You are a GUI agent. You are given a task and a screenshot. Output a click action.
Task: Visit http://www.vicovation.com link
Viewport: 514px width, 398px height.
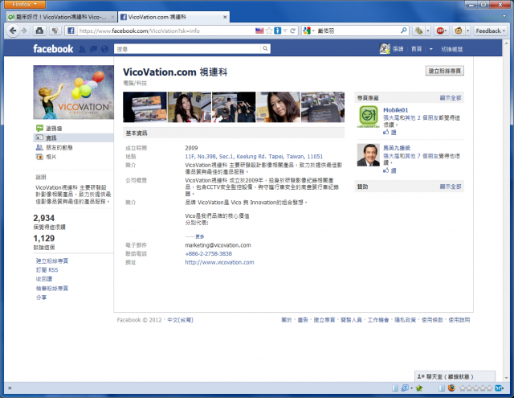coord(219,262)
